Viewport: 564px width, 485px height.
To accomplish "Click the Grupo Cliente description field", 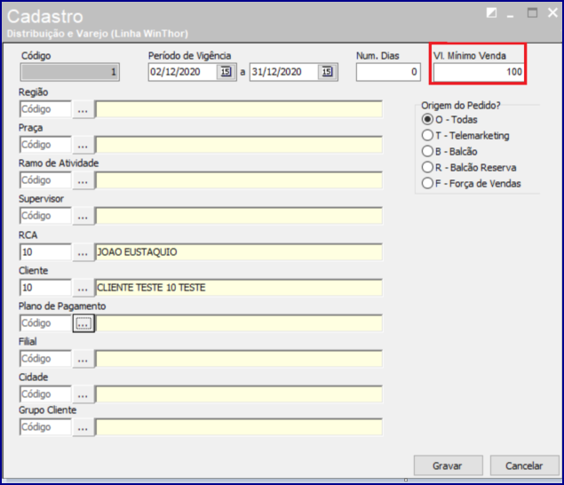I will tap(238, 427).
